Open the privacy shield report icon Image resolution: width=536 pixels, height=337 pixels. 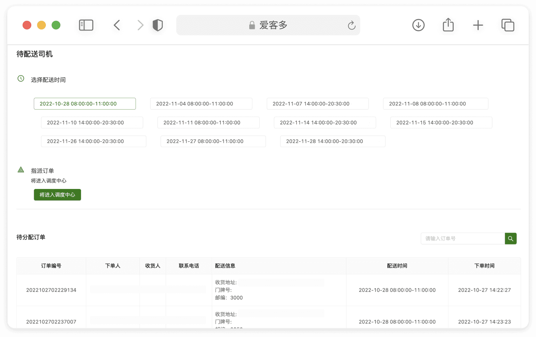[157, 25]
